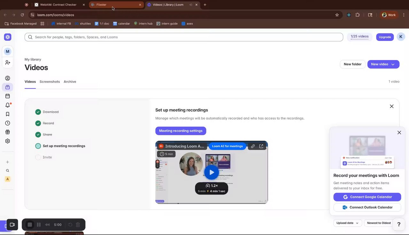Click the small search icon in sidebar
Image resolution: width=409 pixels, height=235 pixels.
(x=8, y=171)
